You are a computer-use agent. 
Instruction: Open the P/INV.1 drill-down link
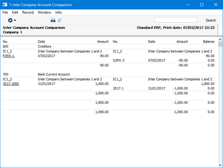[x=9, y=56]
